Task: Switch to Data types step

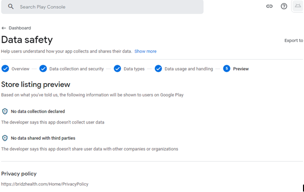Action: click(134, 69)
